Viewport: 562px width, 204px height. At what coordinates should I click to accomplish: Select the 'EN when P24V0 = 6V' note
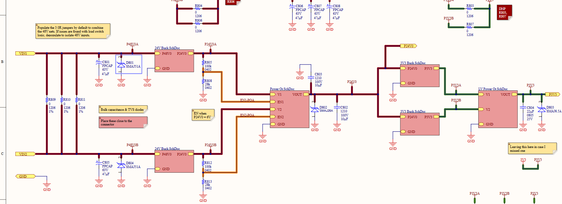point(203,115)
